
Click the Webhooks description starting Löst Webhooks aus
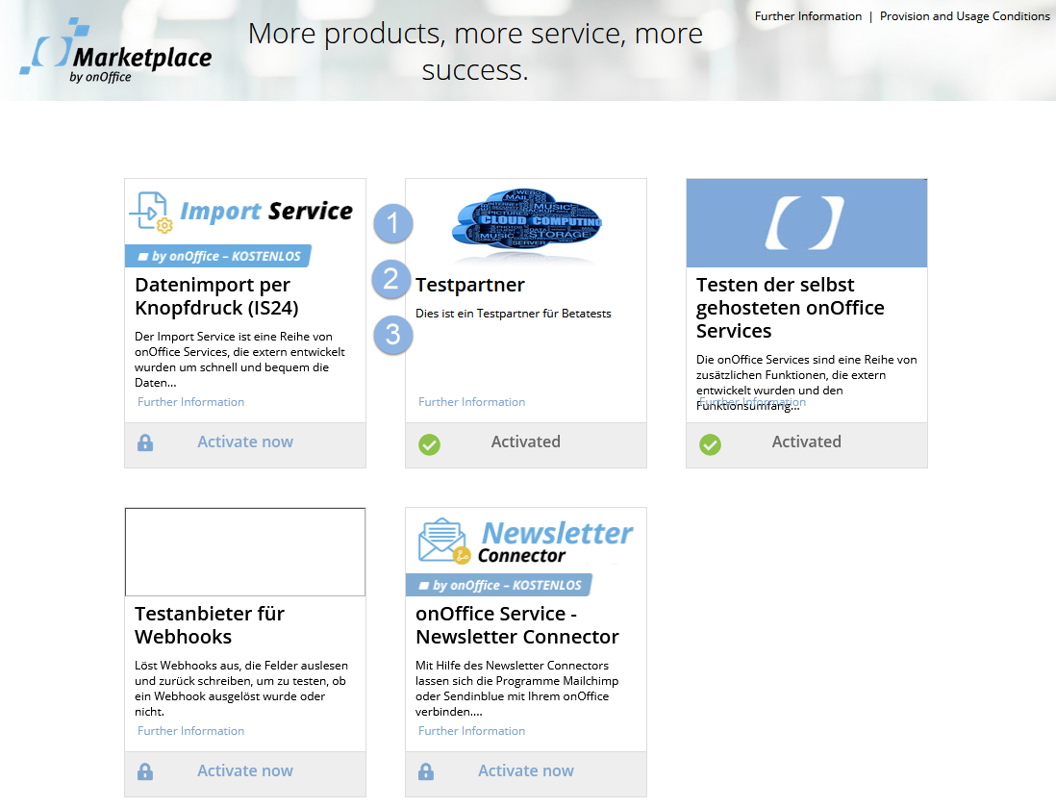pyautogui.click(x=241, y=689)
